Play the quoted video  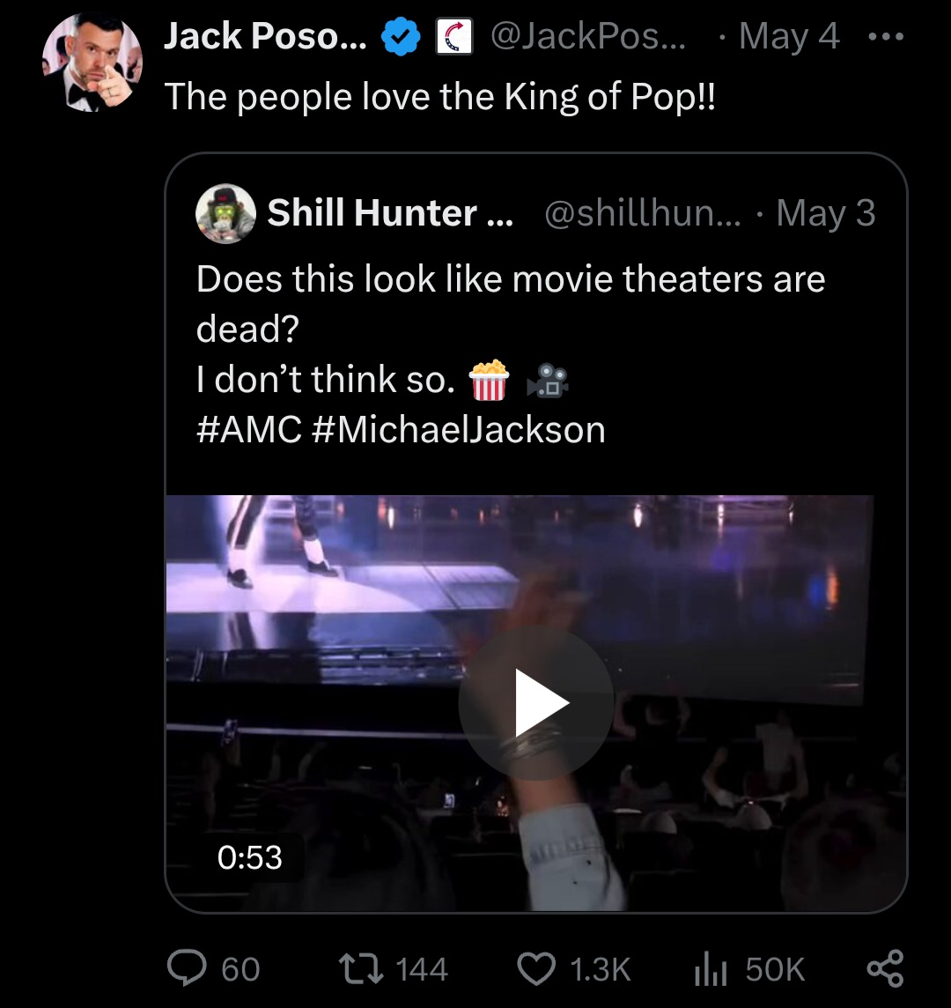coord(536,702)
